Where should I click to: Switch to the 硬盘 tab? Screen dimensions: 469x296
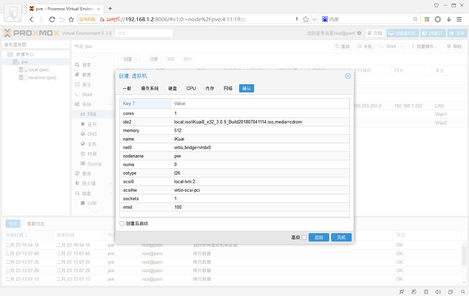click(x=173, y=88)
